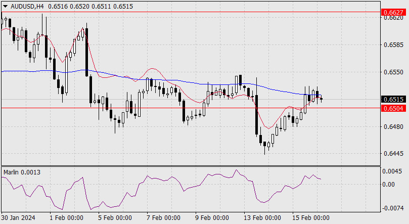Select the 0.6504 red price label
The image size is (409, 224).
(394, 108)
